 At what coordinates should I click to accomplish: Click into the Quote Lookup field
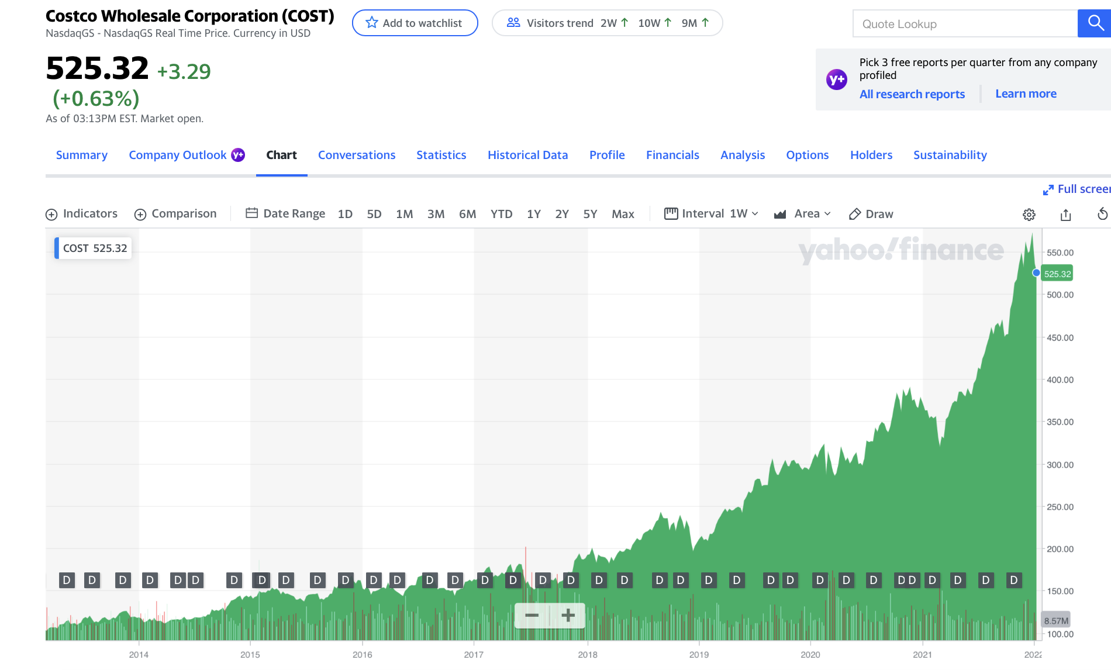click(965, 23)
